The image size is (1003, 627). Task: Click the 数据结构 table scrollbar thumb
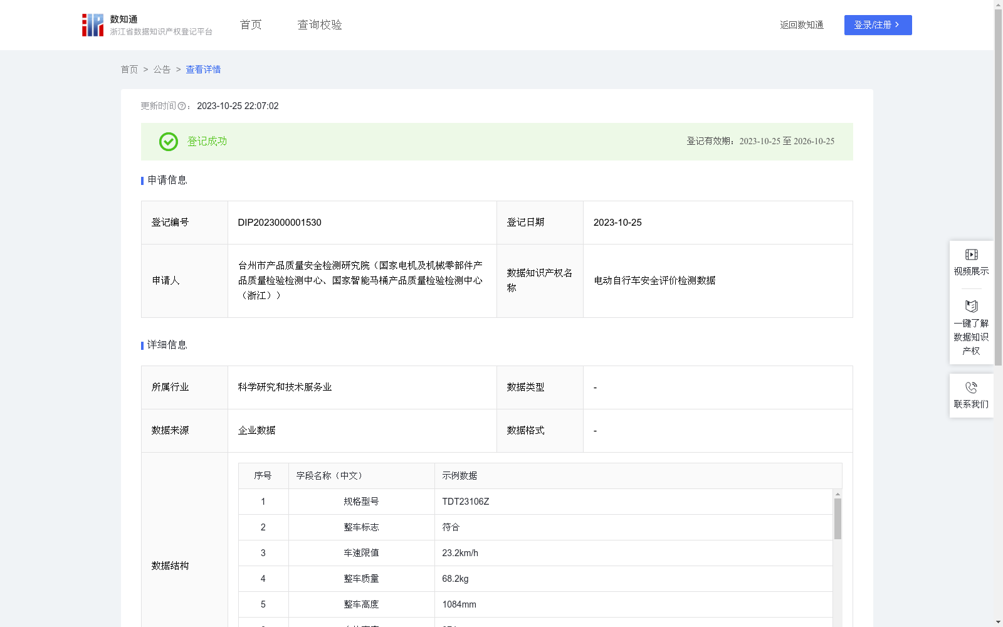[838, 519]
